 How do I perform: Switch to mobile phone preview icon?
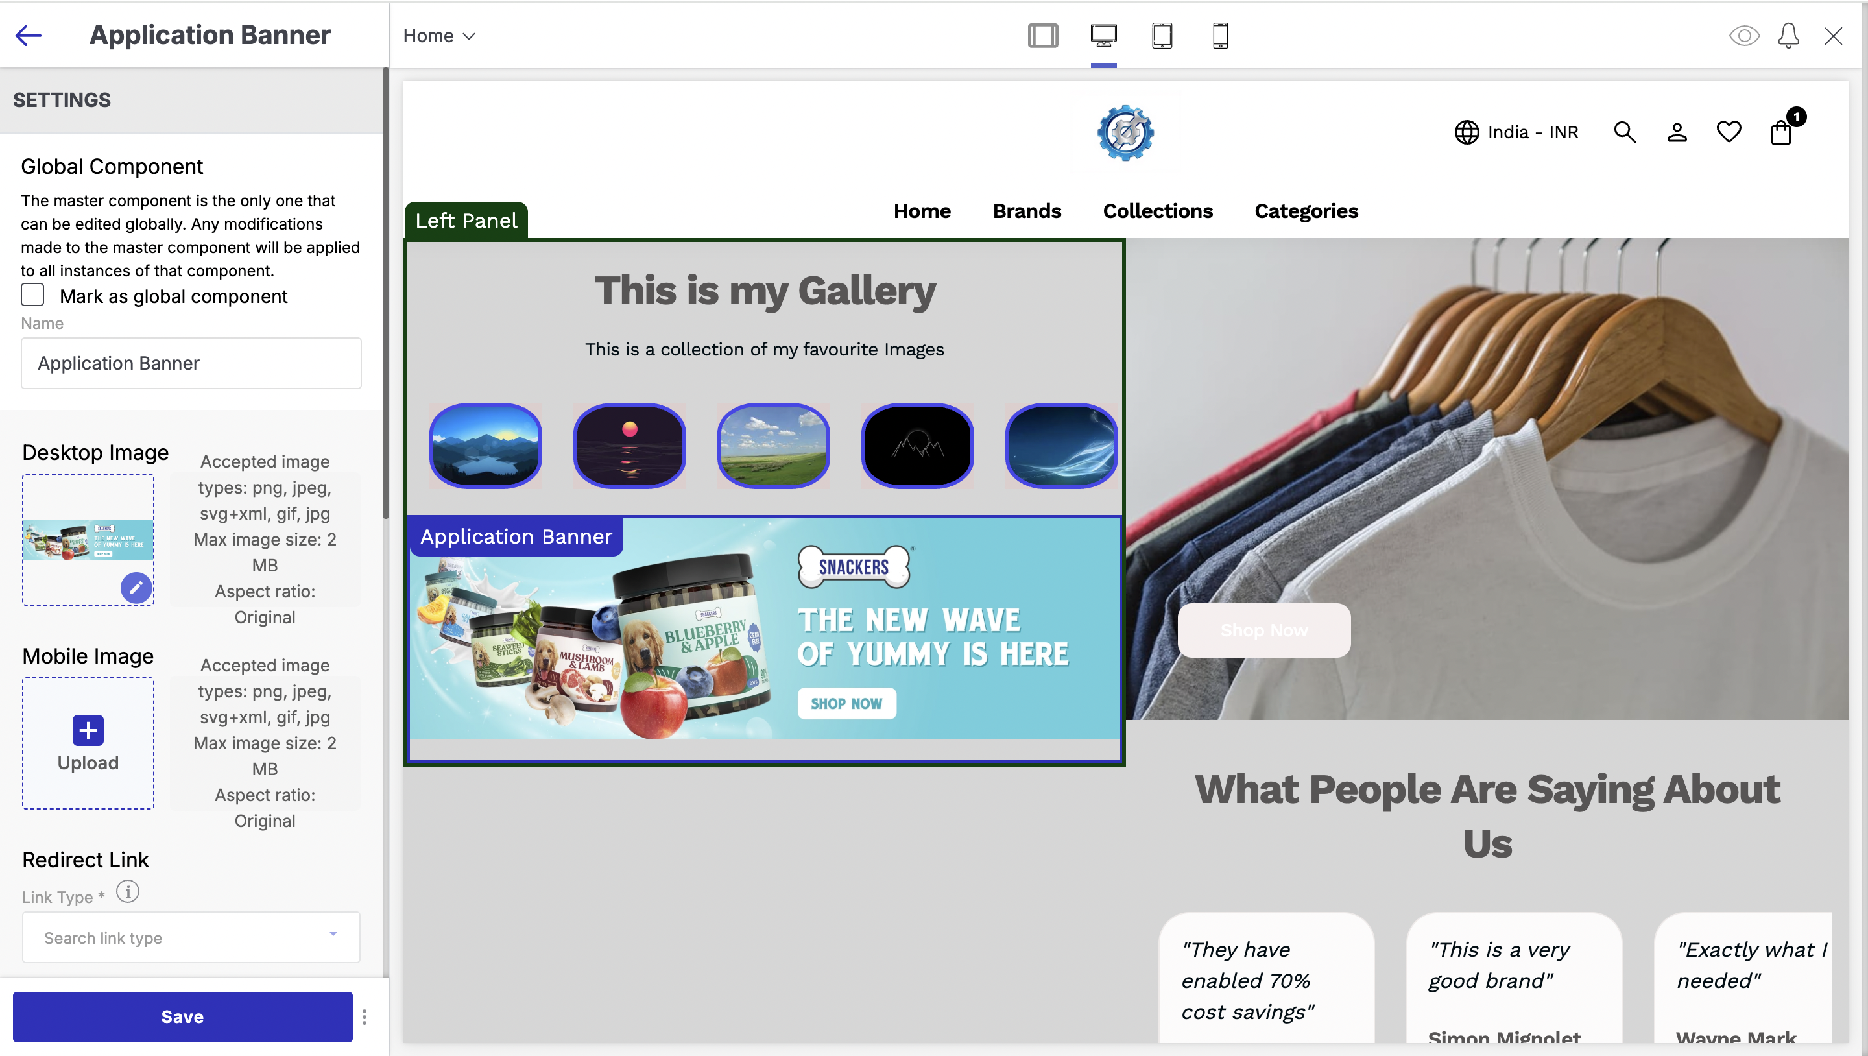click(1219, 36)
